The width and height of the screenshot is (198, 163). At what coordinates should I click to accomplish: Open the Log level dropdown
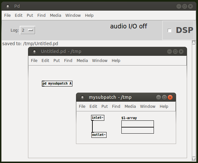28,30
